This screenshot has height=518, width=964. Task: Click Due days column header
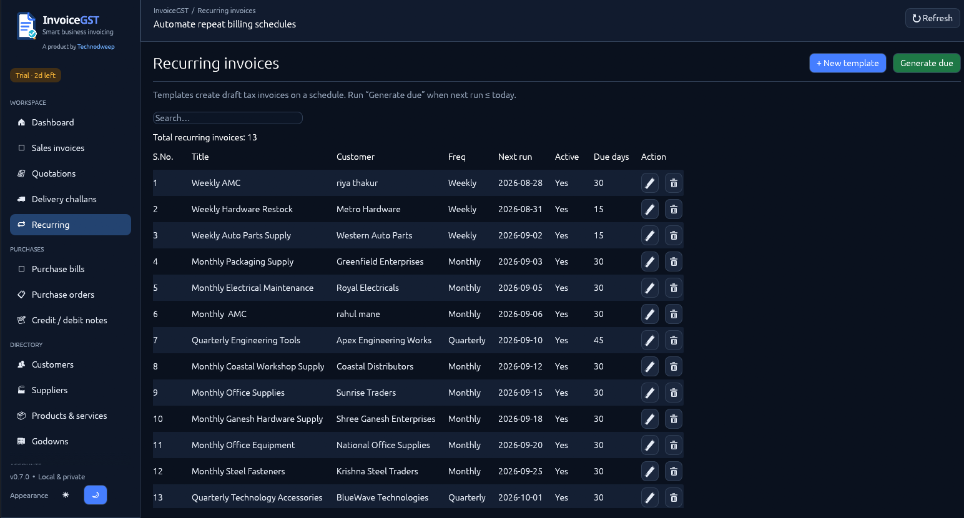point(611,157)
